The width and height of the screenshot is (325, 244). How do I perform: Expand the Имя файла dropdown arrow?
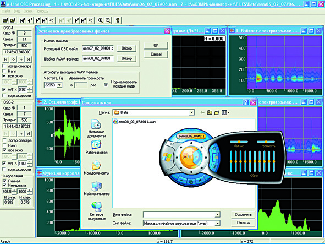coord(217,214)
